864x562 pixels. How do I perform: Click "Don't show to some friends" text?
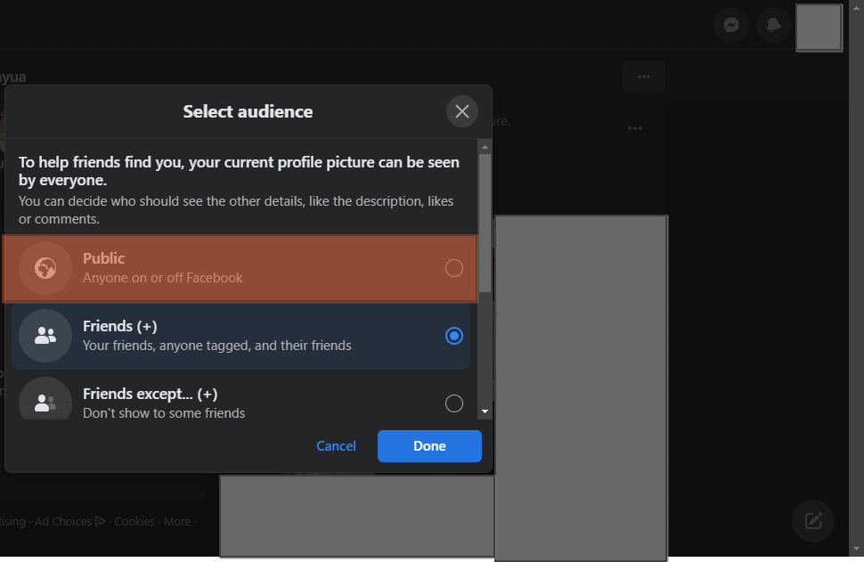164,413
